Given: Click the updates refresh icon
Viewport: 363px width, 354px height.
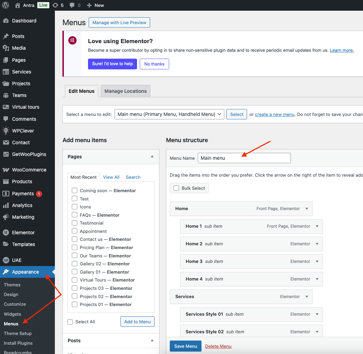Looking at the screenshot, I should coord(55,5).
